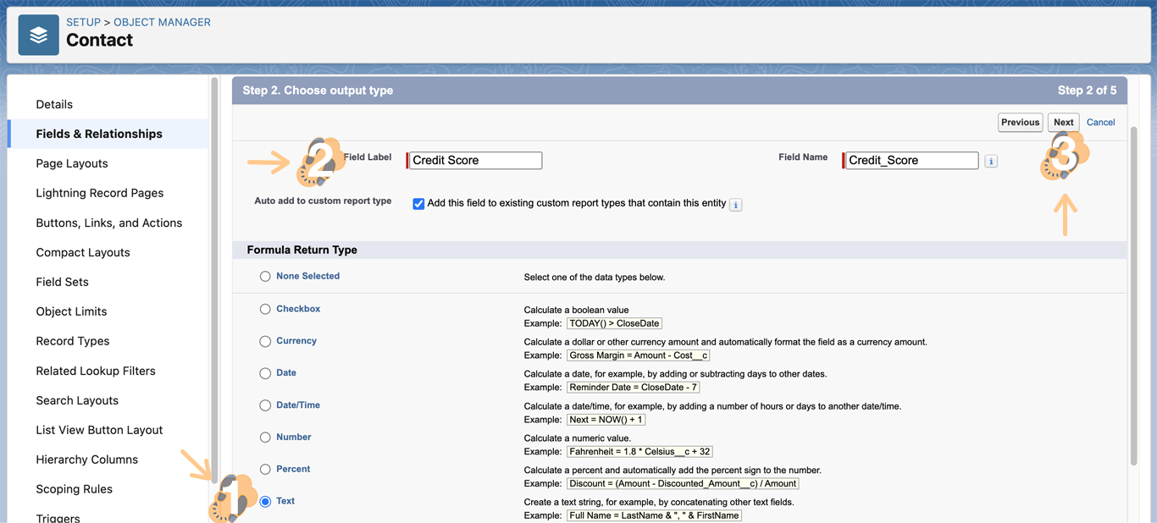Click the Object Manager layers icon
Image resolution: width=1157 pixels, height=523 pixels.
pyautogui.click(x=38, y=36)
